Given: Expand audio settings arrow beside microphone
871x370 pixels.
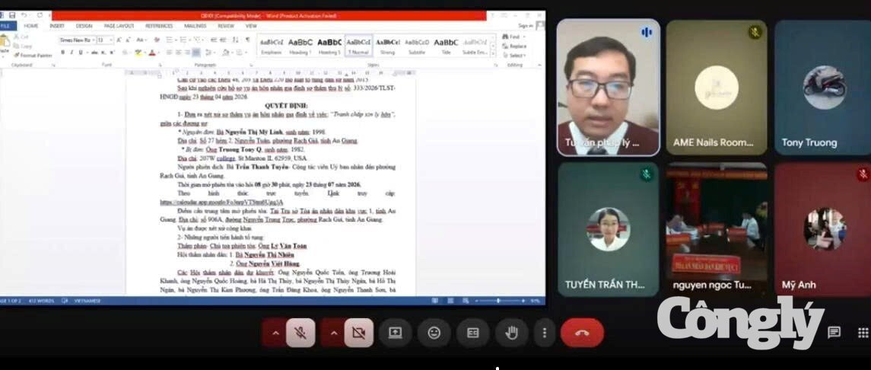Looking at the screenshot, I should point(275,333).
